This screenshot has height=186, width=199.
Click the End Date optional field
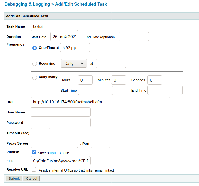(134, 37)
